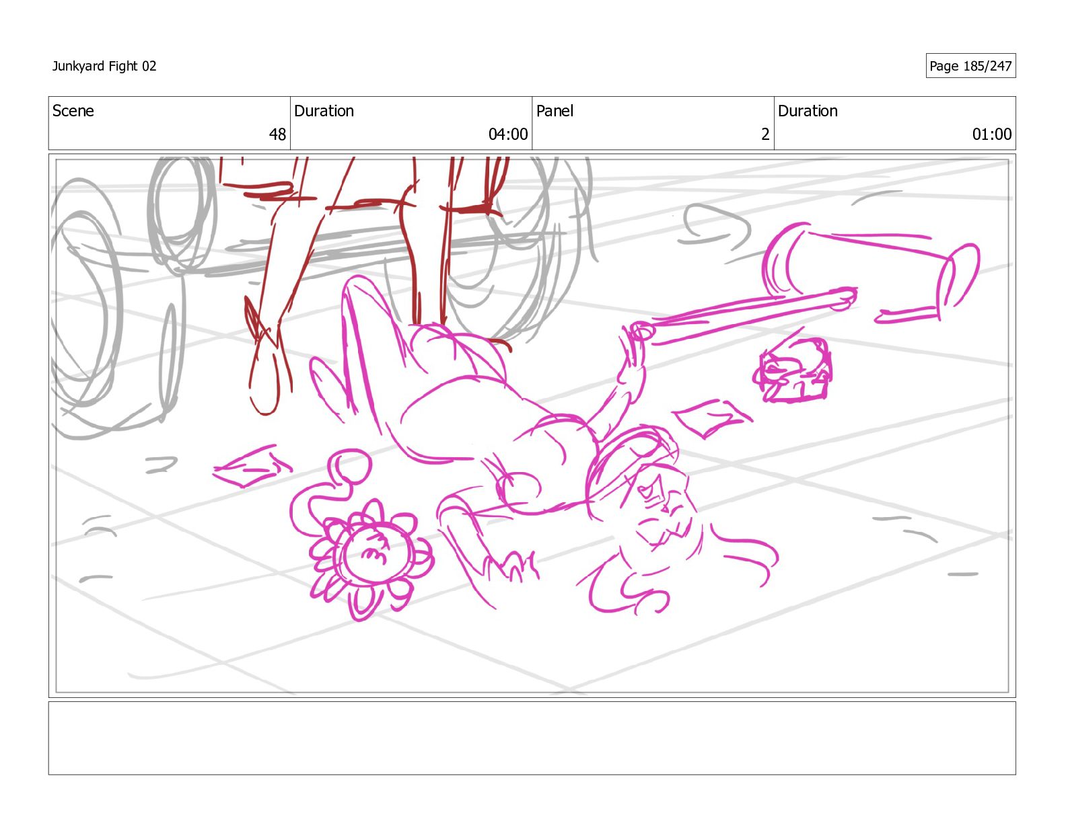Click the empty notes box below the panel
This screenshot has width=1066, height=823.
(x=532, y=738)
